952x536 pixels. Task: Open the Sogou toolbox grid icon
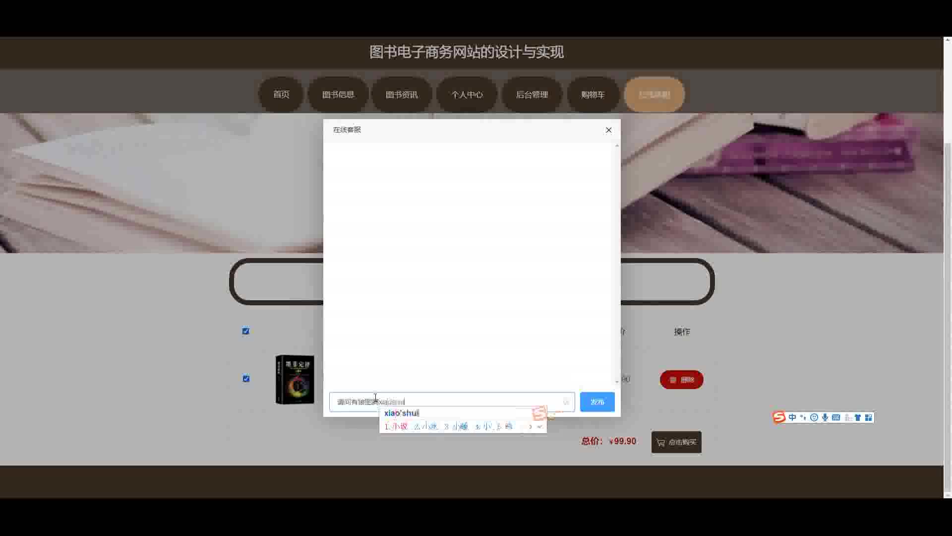[869, 417]
